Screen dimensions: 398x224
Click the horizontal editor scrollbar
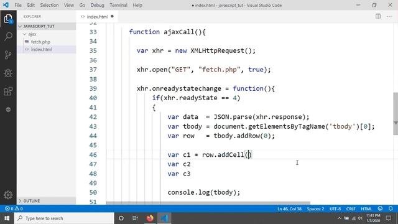pyautogui.click(x=208, y=203)
